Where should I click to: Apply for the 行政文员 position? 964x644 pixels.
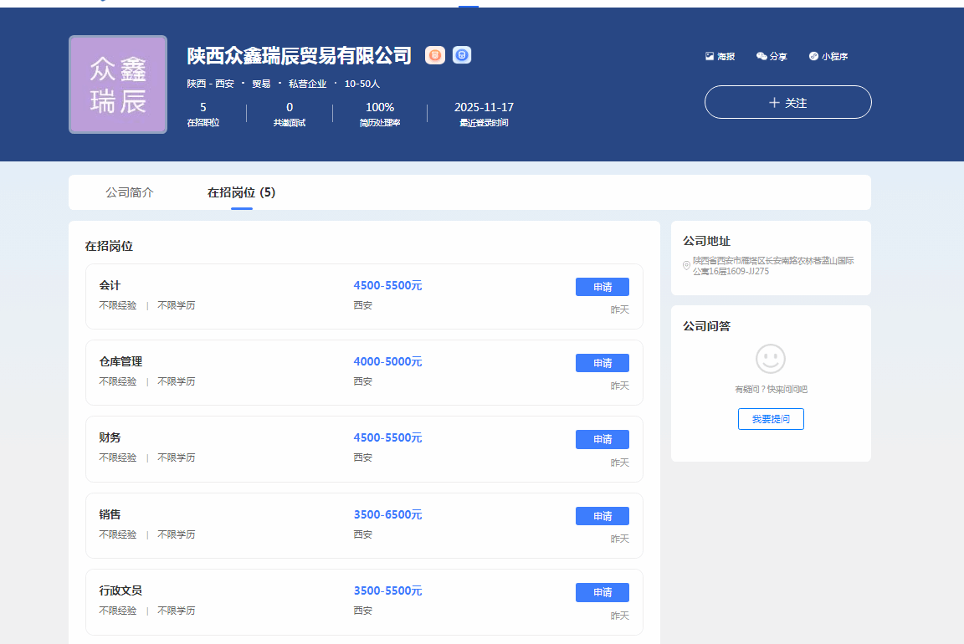point(602,592)
